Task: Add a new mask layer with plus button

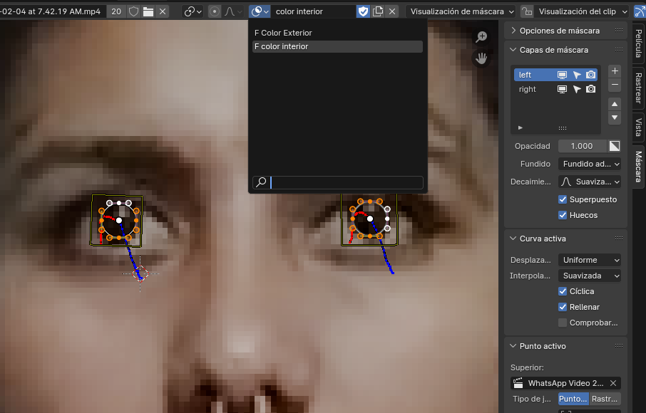Action: 615,71
